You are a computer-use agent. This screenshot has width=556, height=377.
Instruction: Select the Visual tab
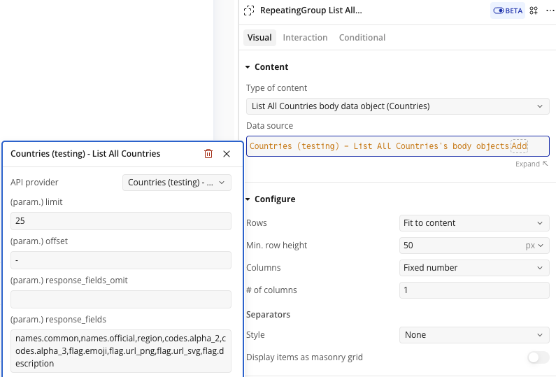coord(259,38)
